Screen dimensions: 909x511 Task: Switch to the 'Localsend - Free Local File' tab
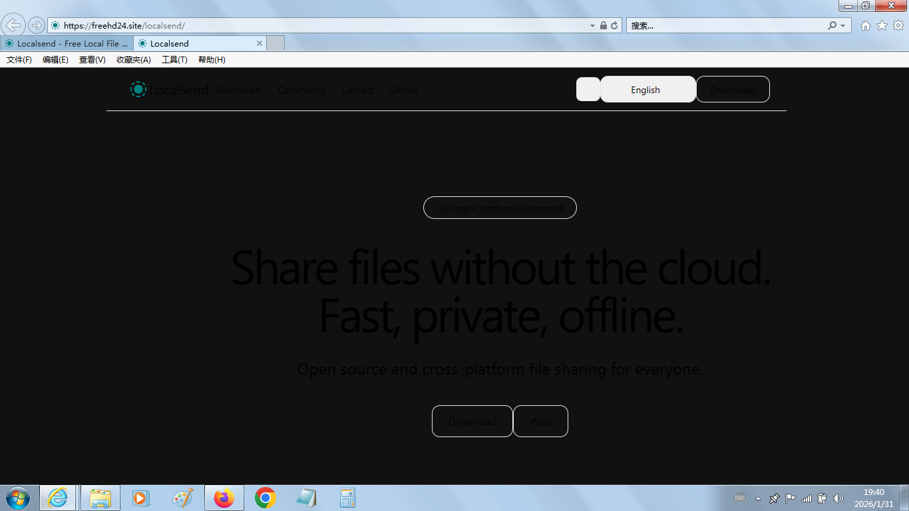(x=67, y=43)
